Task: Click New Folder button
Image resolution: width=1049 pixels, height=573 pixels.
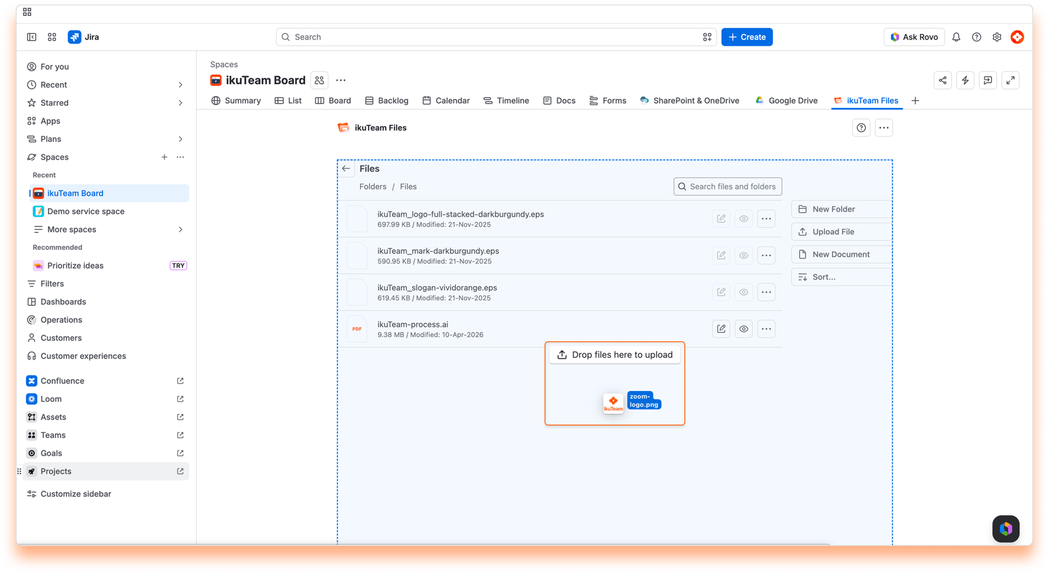Action: (842, 209)
